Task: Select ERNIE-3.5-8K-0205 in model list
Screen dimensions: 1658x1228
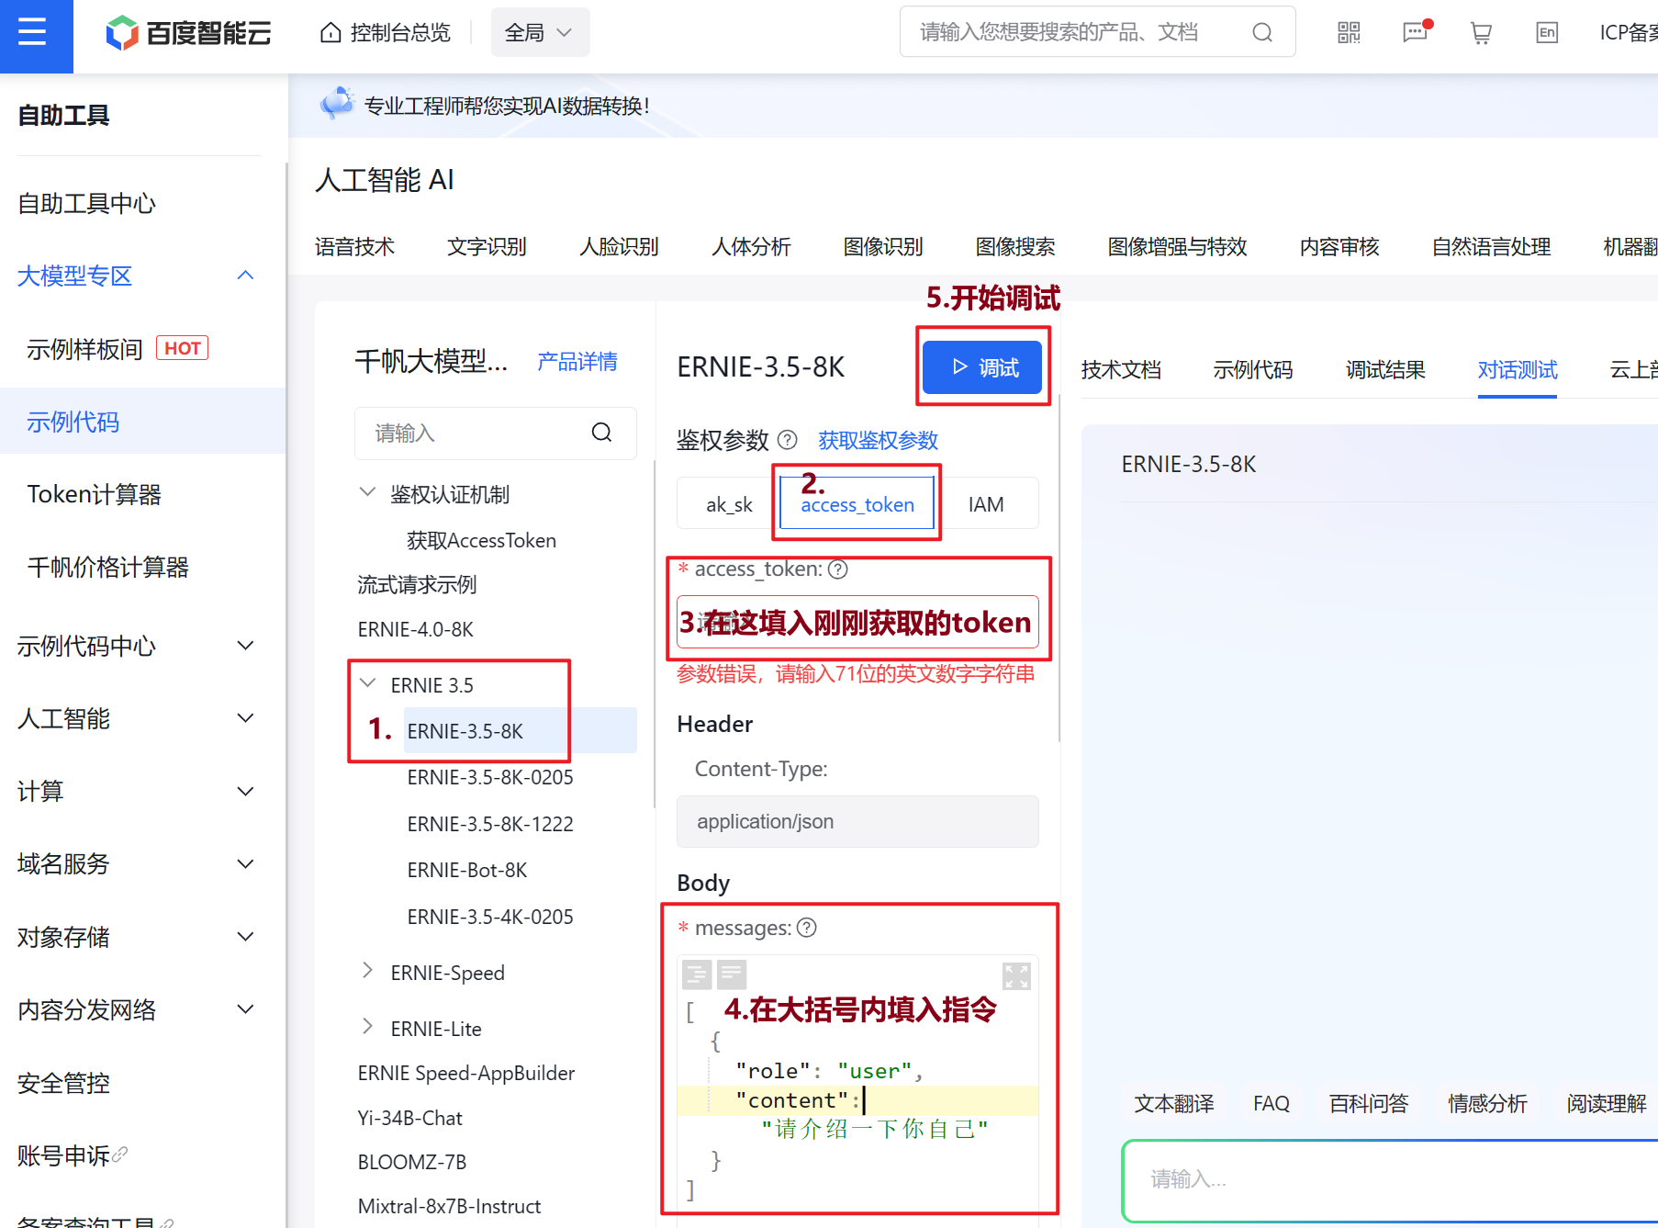Action: [x=490, y=777]
